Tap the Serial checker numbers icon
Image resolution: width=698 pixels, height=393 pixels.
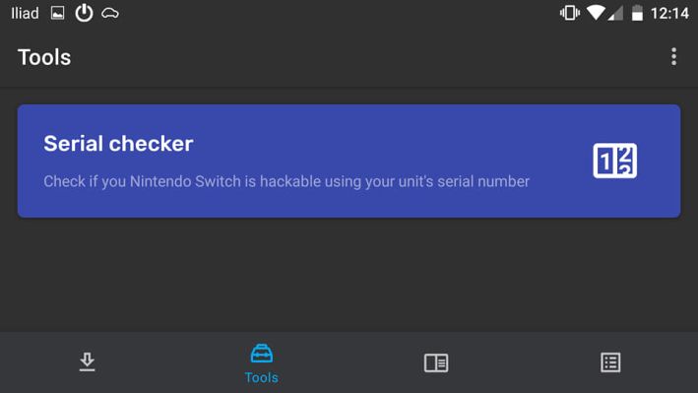point(614,161)
